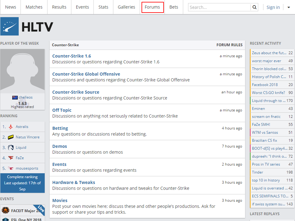Click the Complete ranking button

point(22,183)
